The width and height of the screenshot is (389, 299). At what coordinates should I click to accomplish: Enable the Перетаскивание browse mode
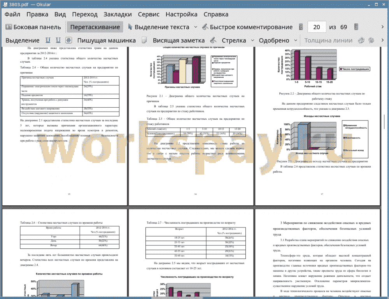tap(95, 27)
